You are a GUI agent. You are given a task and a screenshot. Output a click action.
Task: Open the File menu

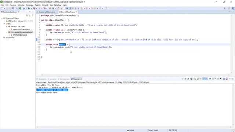click(2, 5)
